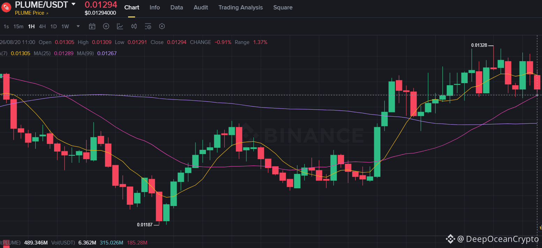Click the $0.01294000 dollar price text
The height and width of the screenshot is (248, 542).
point(100,13)
